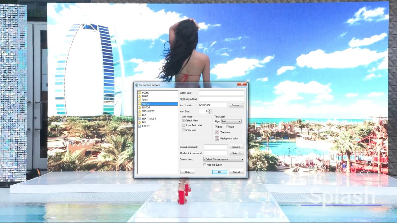The height and width of the screenshot is (223, 397).
Task: Select the FAV folder icon
Action: coord(140,122)
